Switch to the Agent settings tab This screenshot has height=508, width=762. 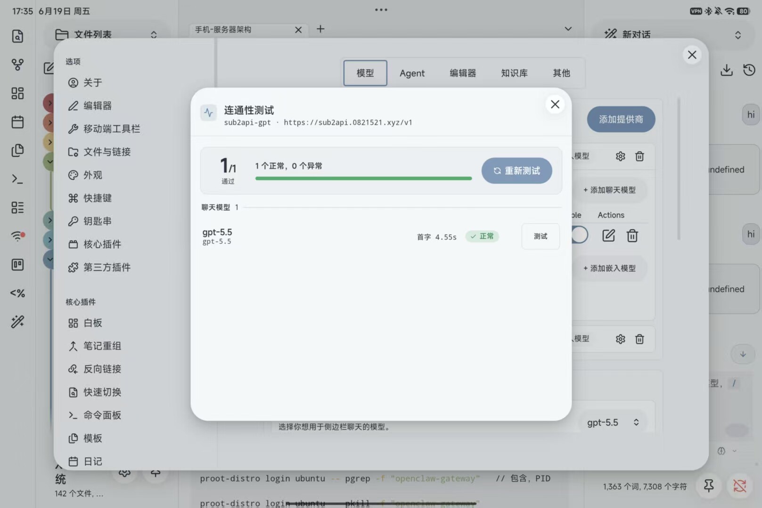(412, 73)
